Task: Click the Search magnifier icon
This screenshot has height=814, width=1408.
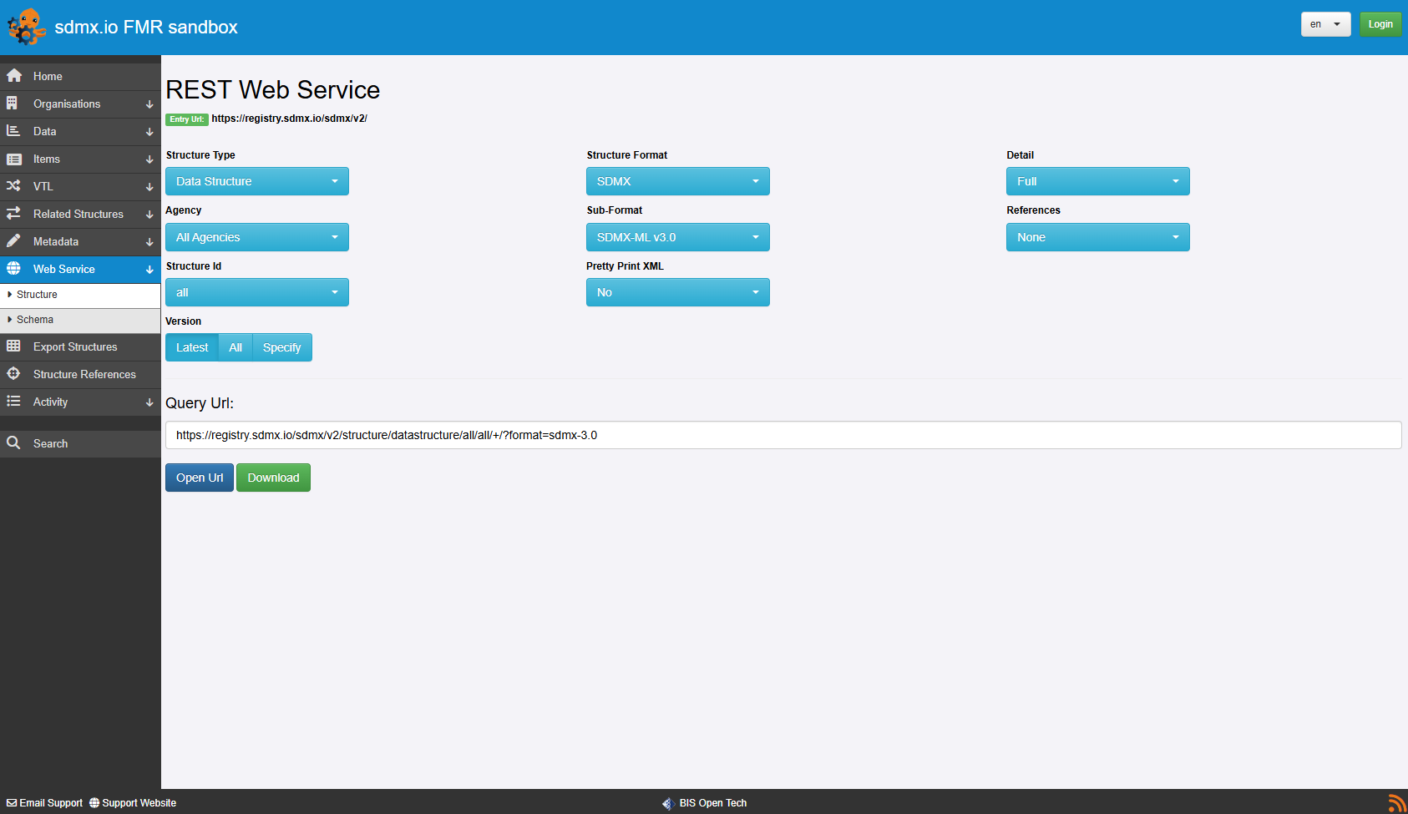Action: pos(13,443)
